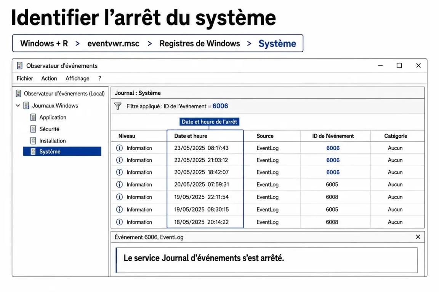Open the Affichage menu
The image size is (439, 292).
point(77,79)
